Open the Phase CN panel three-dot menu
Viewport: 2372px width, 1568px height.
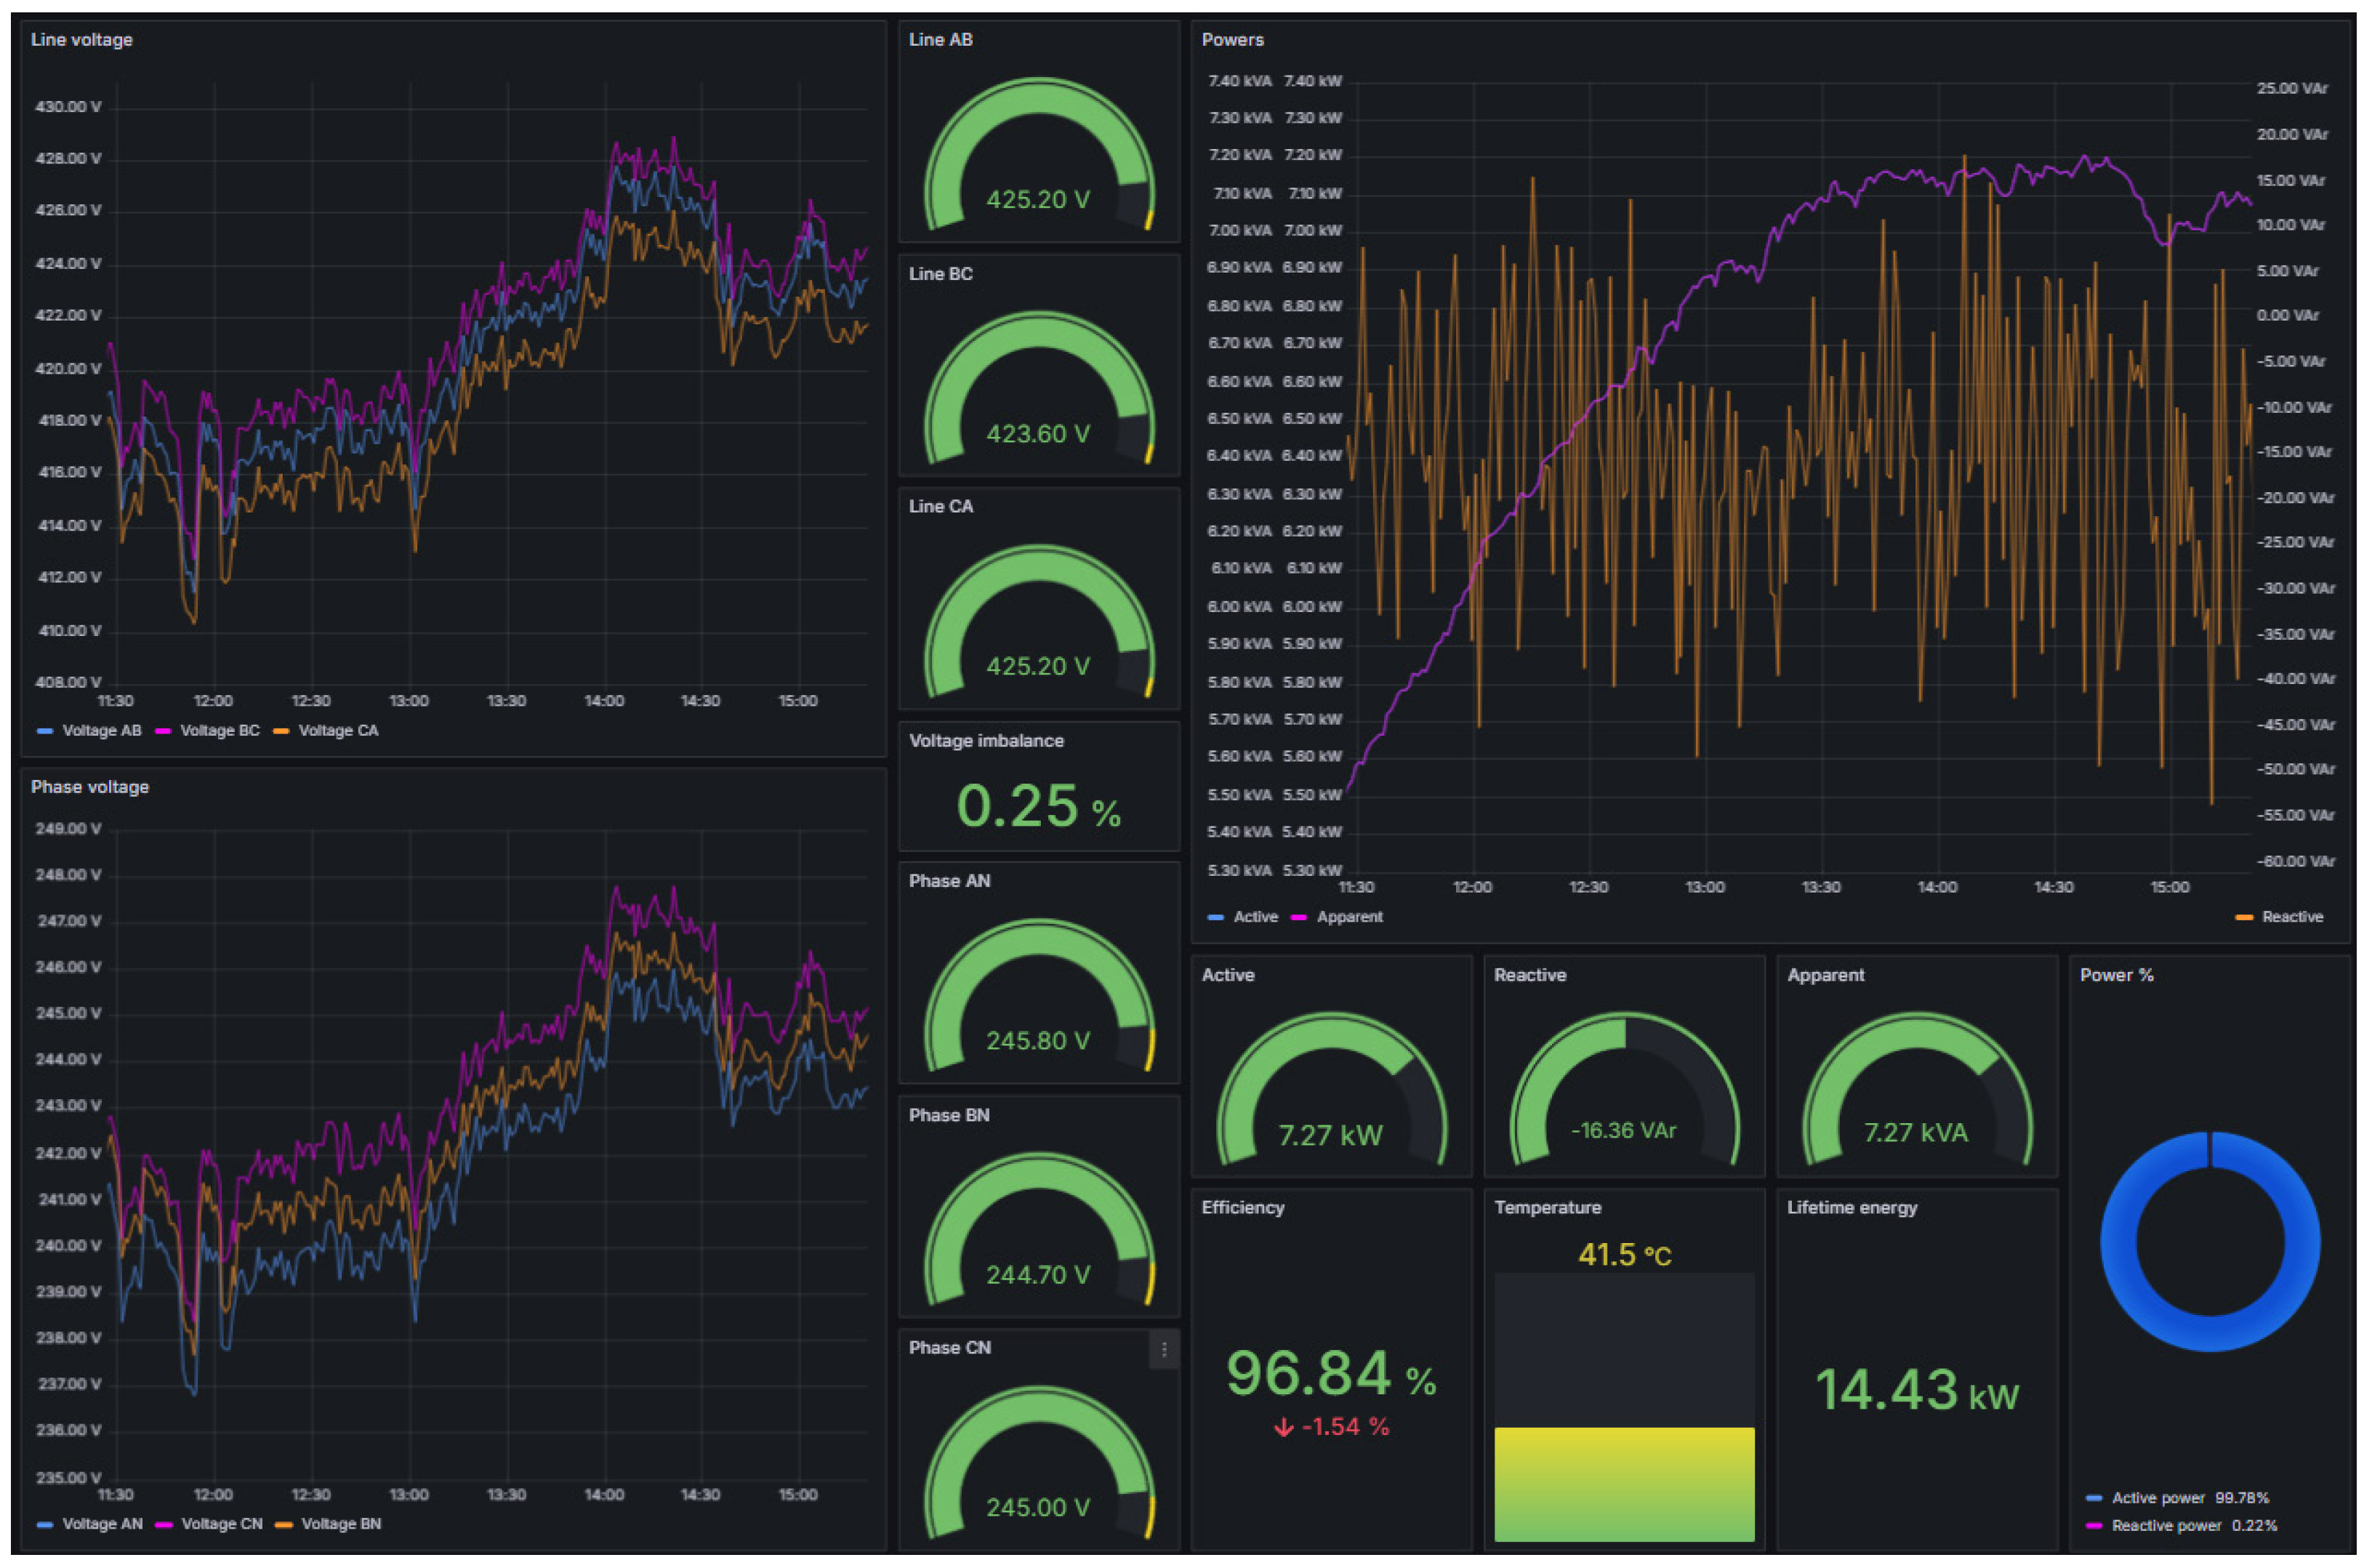[1163, 1350]
